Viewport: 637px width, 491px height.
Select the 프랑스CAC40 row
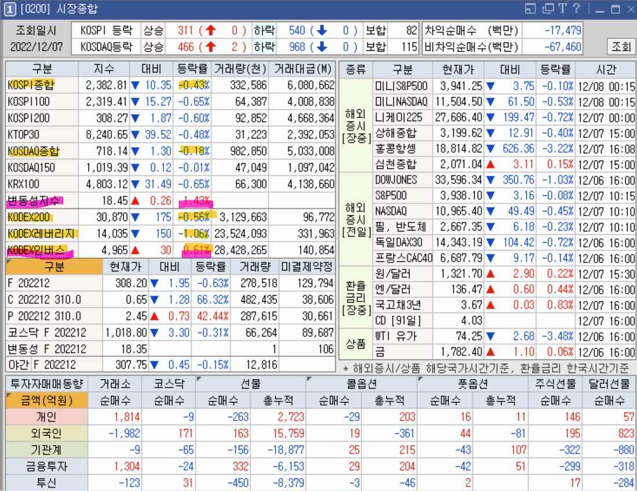click(504, 258)
